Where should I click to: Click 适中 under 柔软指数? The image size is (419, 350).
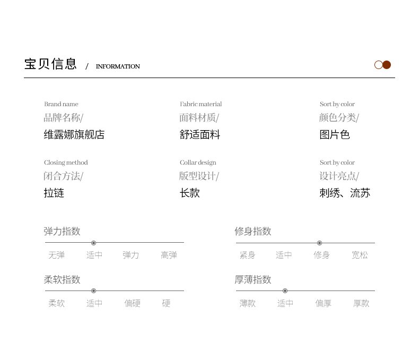tap(94, 303)
